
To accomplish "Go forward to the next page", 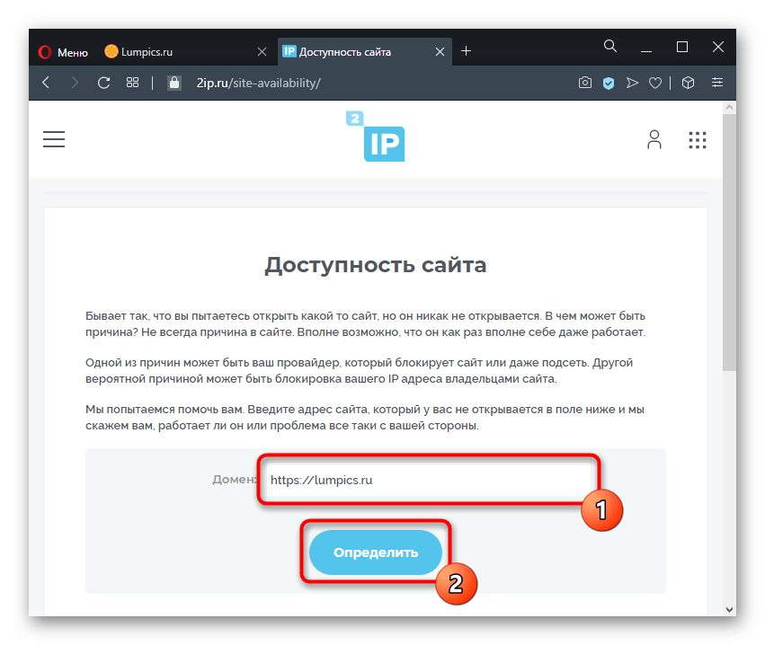I will click(x=74, y=83).
